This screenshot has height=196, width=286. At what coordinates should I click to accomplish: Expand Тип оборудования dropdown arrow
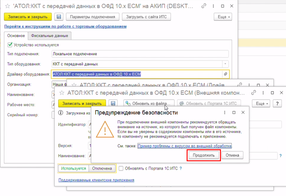(225, 64)
